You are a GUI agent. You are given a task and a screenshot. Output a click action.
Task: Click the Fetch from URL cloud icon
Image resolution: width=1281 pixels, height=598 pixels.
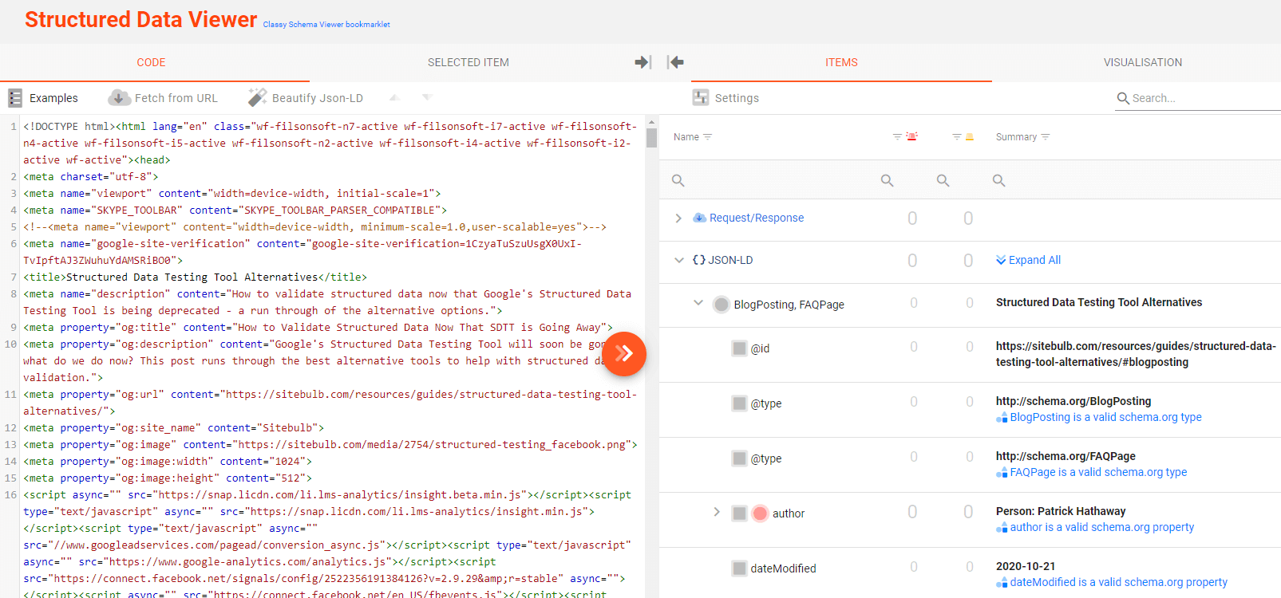[120, 97]
